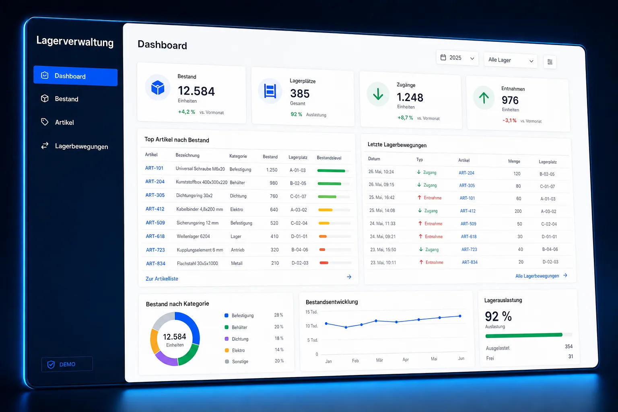Click the Ausgelastet value 354

coord(569,346)
